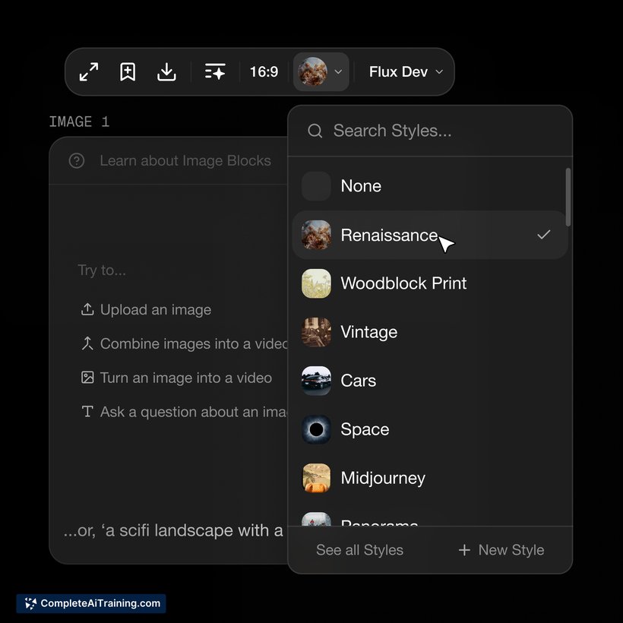Screen dimensions: 623x623
Task: Select the None style option
Action: pyautogui.click(x=430, y=186)
